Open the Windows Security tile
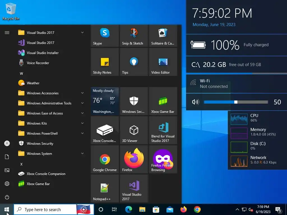287x215 pixels. pyautogui.click(x=134, y=101)
